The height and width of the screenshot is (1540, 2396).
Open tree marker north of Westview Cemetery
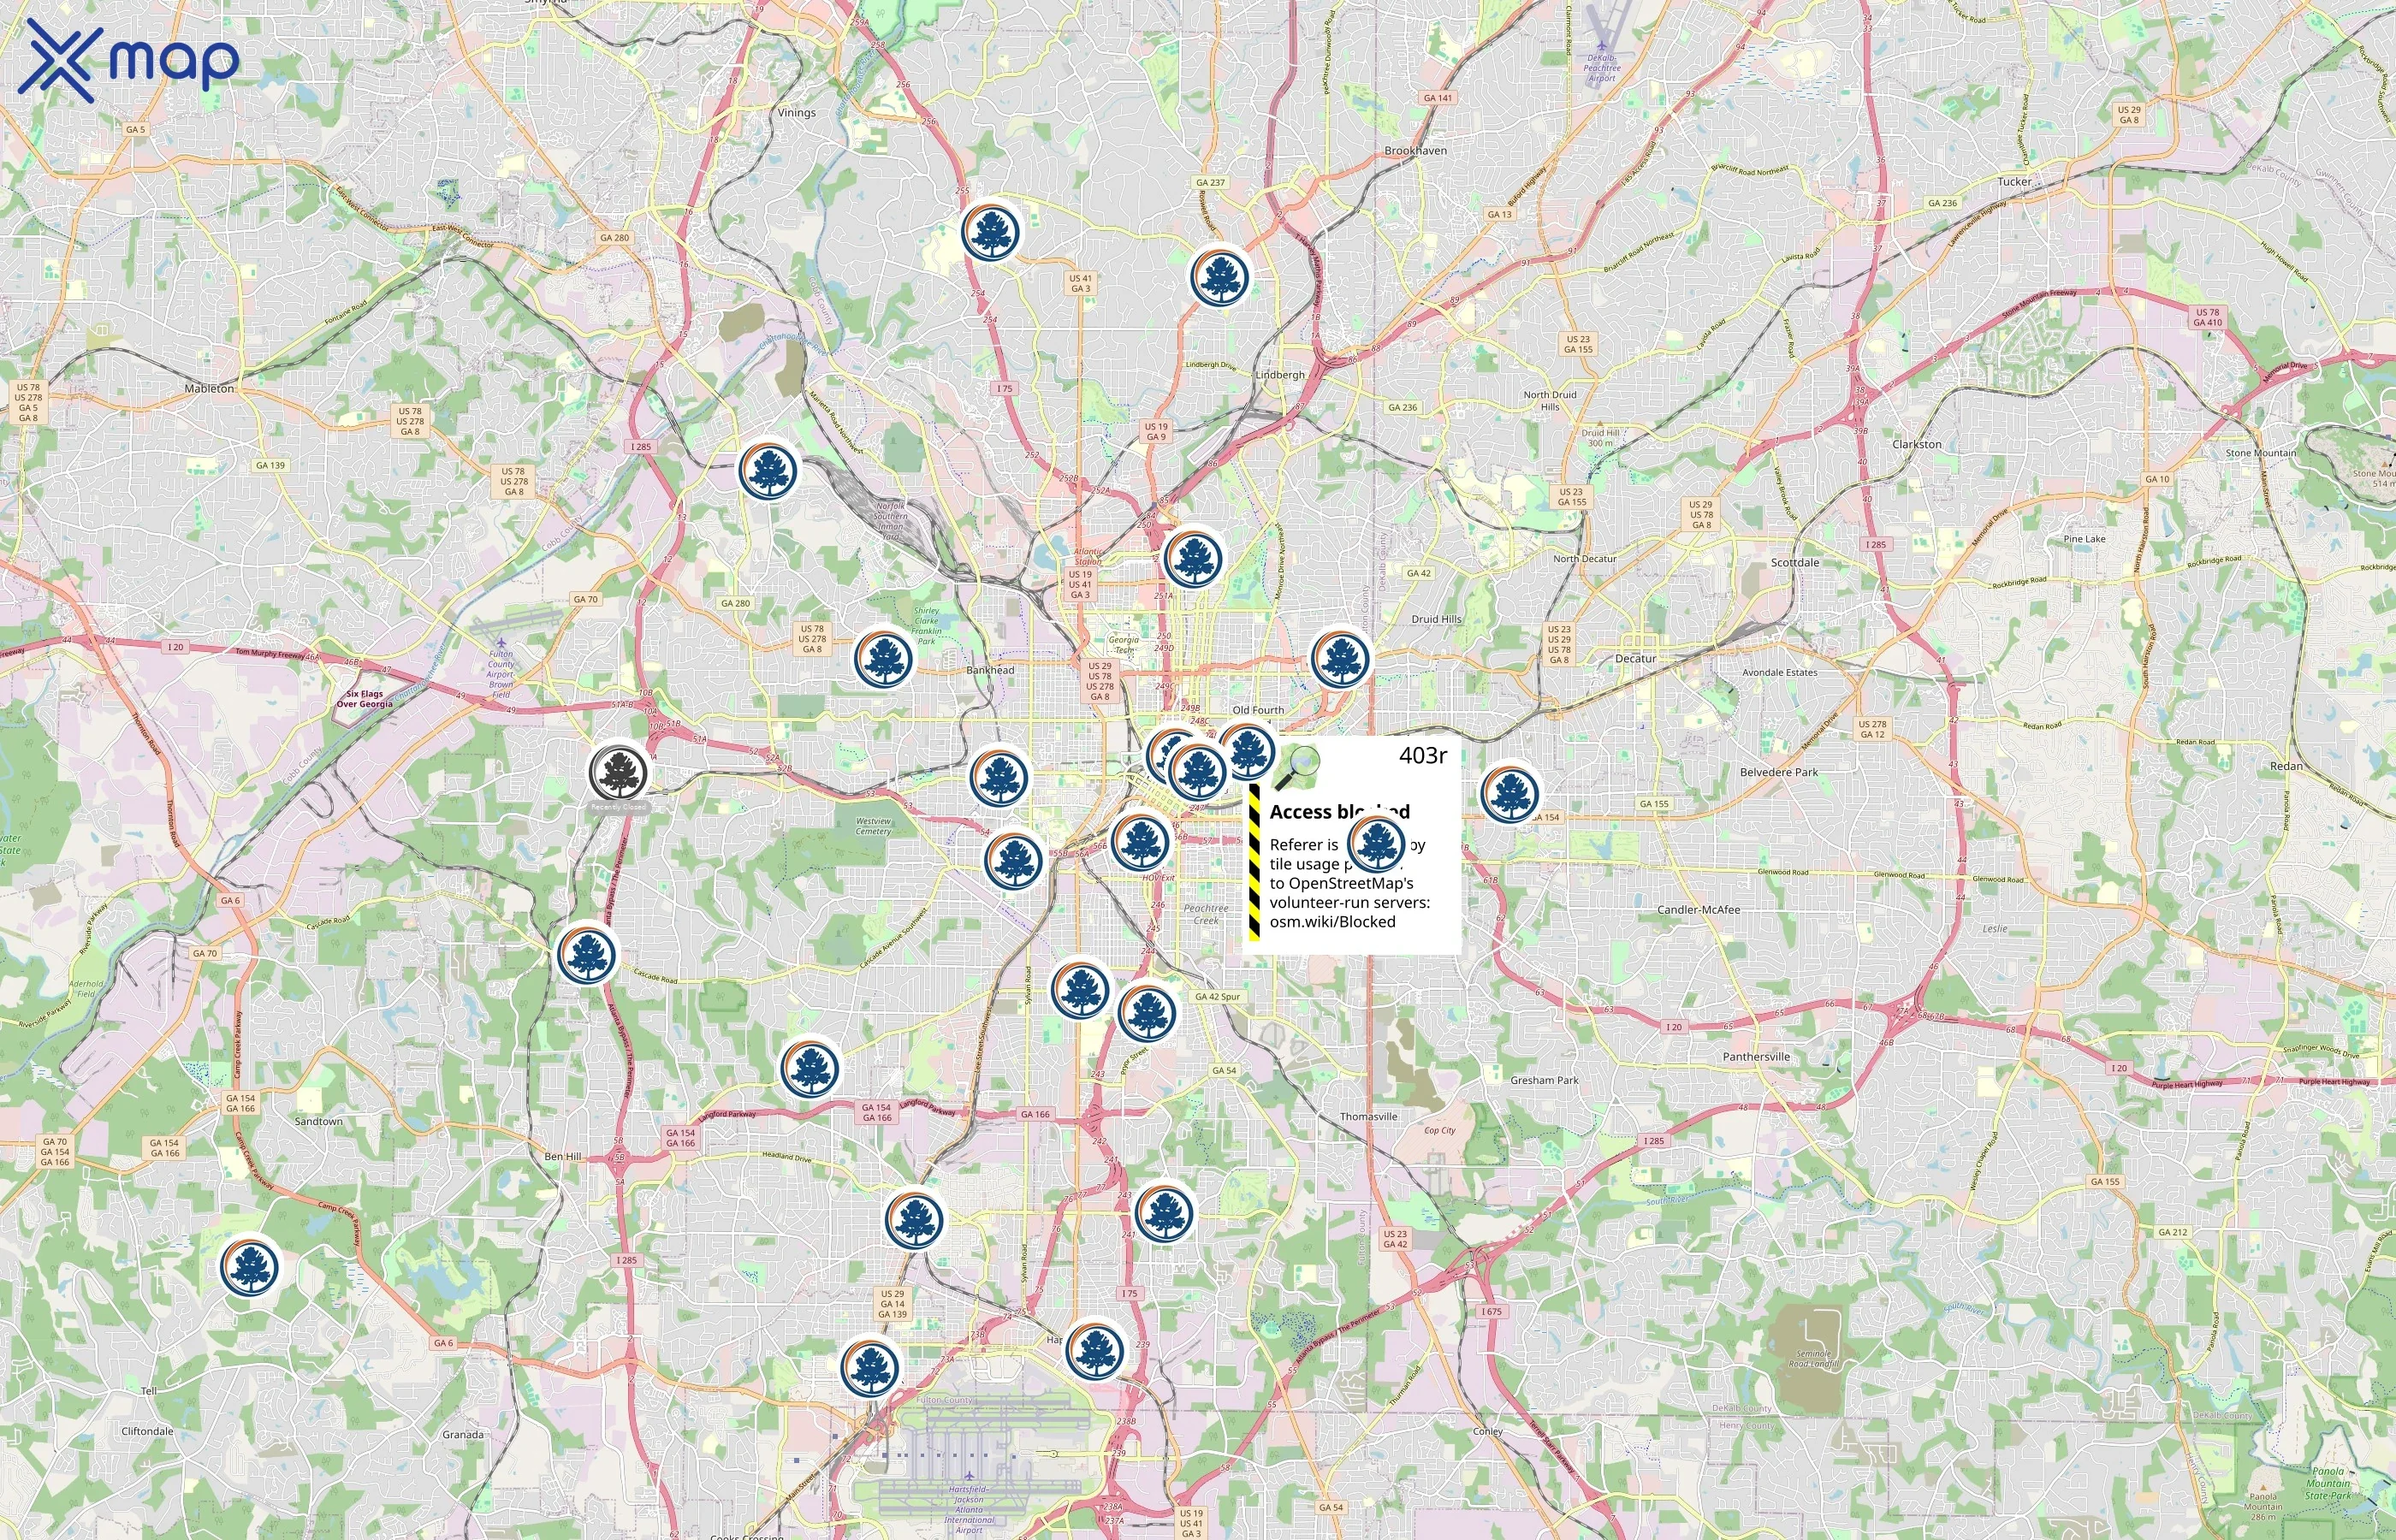tap(999, 777)
